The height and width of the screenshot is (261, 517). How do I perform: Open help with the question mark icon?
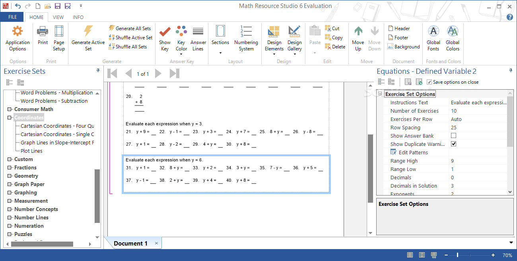[x=509, y=17]
